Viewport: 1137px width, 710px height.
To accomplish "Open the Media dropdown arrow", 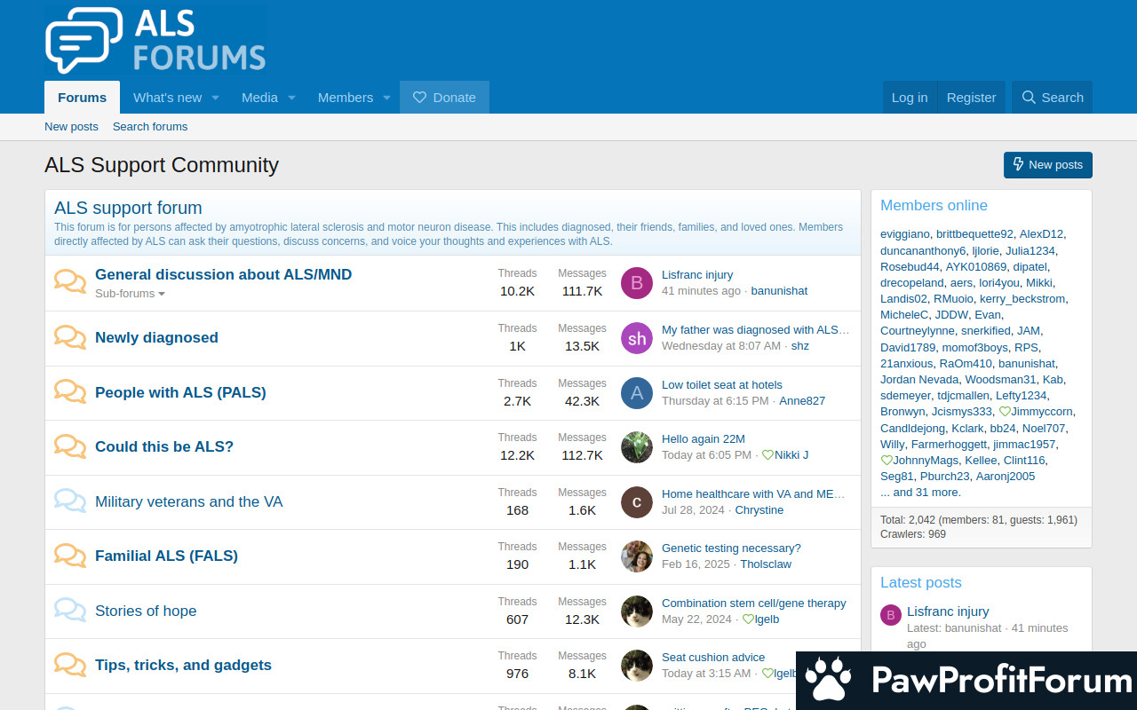I will 291,98.
